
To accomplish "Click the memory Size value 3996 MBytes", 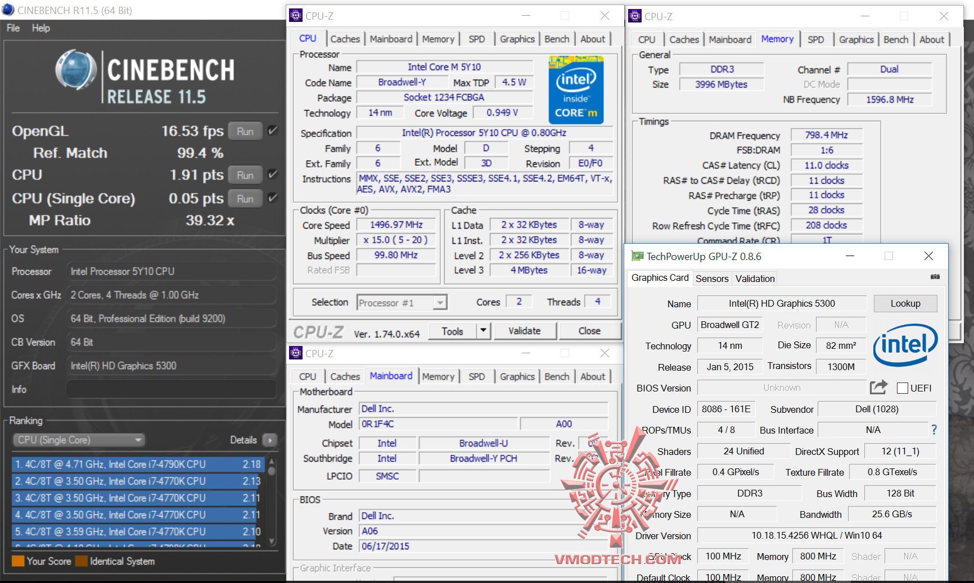I will pyautogui.click(x=722, y=84).
